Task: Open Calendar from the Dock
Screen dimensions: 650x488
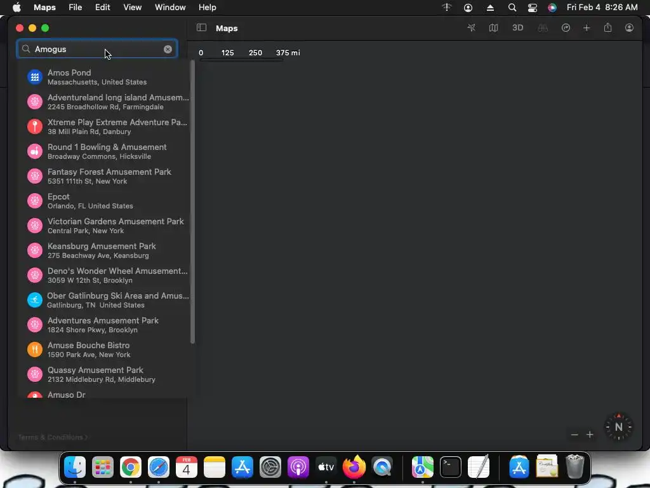Action: click(187, 467)
